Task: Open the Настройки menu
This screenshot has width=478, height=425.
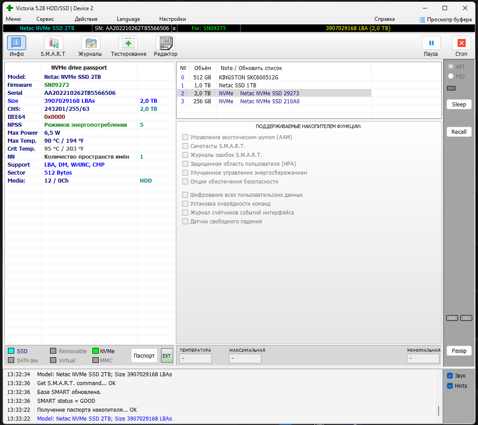Action: pyautogui.click(x=173, y=19)
